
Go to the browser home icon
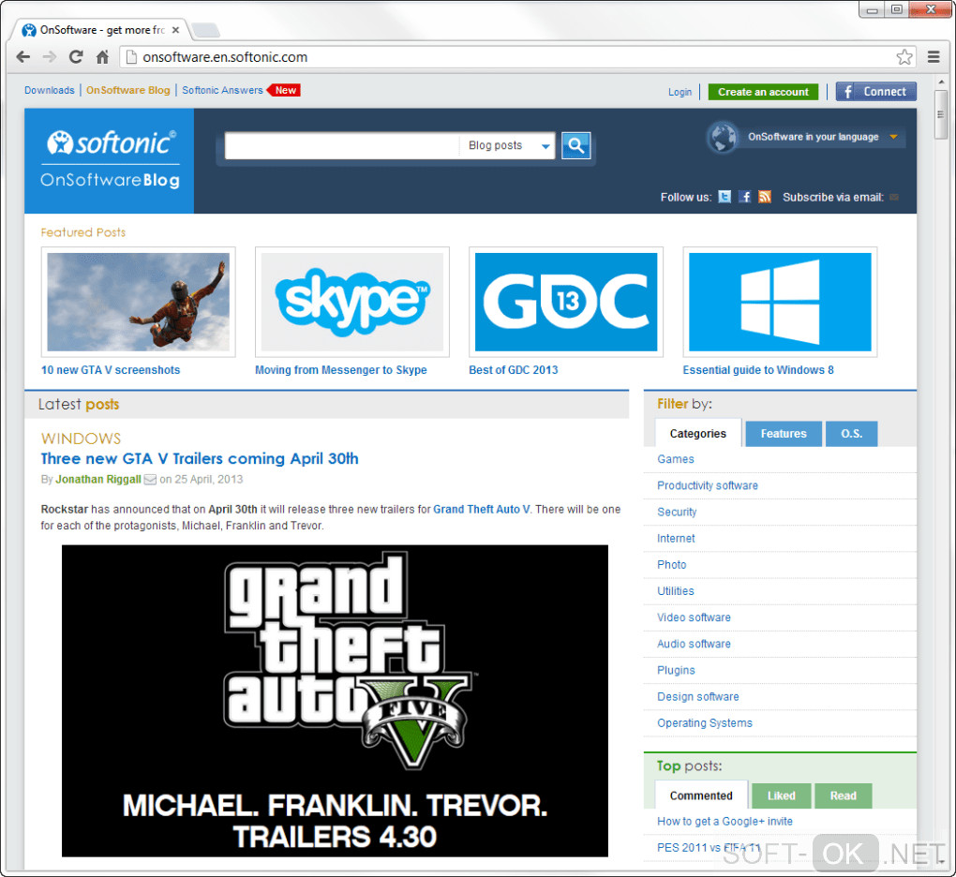click(102, 57)
